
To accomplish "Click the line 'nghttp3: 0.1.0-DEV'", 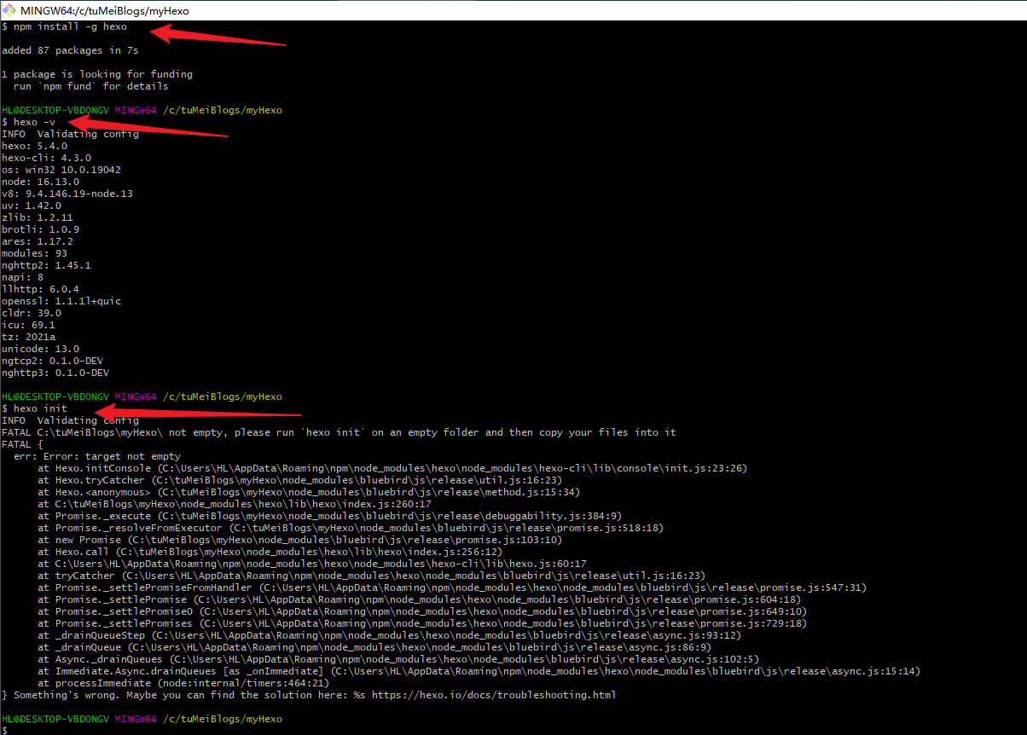I will click(x=55, y=373).
